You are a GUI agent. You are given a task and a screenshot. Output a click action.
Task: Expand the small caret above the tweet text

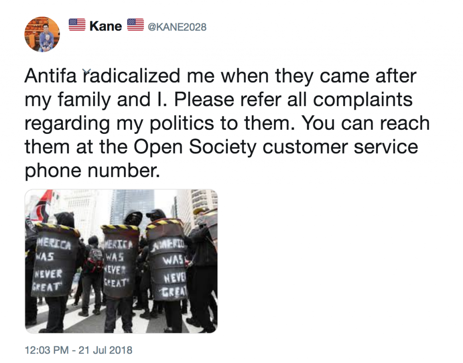pyautogui.click(x=86, y=71)
